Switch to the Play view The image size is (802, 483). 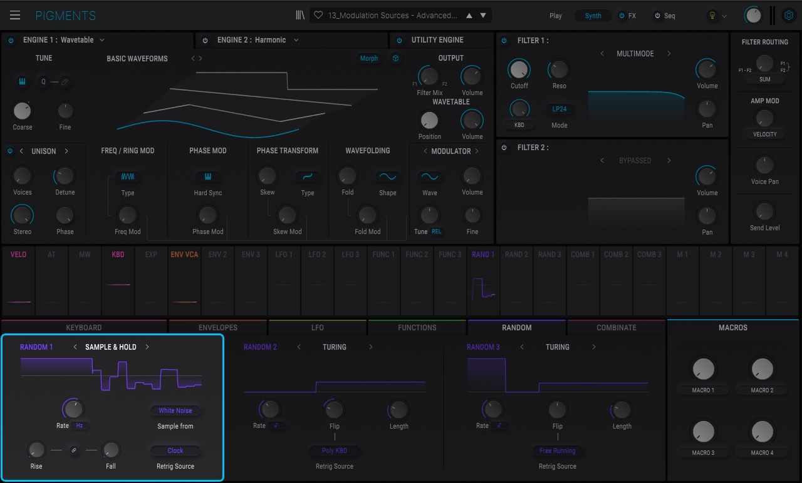(556, 16)
